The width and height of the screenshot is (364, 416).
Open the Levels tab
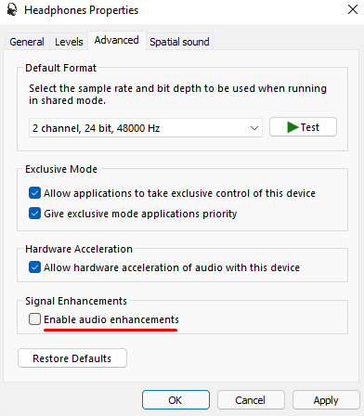pyautogui.click(x=69, y=42)
